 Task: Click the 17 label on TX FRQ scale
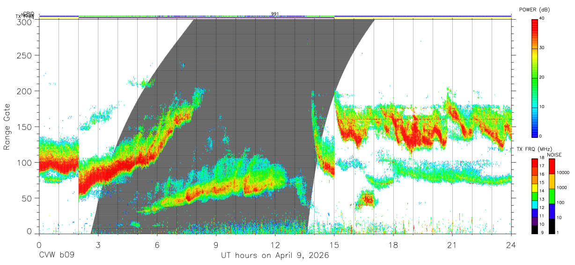[x=542, y=166]
